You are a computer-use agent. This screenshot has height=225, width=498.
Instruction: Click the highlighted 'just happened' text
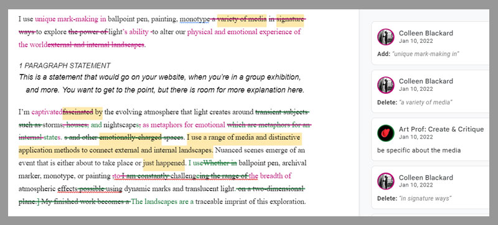point(164,163)
